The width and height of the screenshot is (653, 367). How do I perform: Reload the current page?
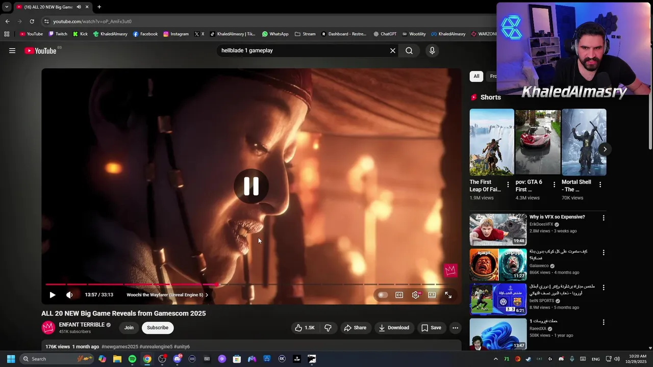point(32,21)
